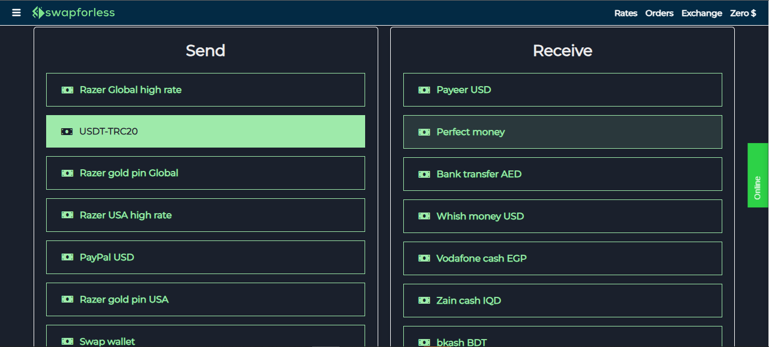Select Whish money USD to receive
The height and width of the screenshot is (347, 769).
(562, 216)
